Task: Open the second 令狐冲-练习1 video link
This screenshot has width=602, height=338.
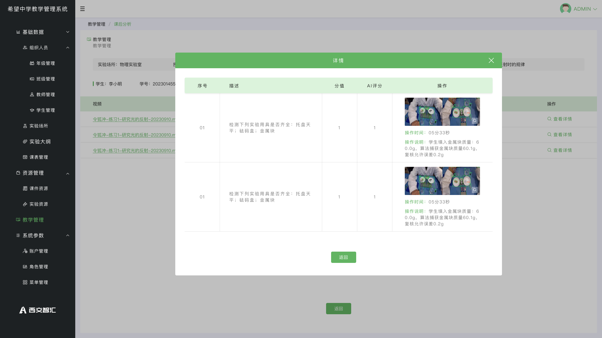Action: tap(134, 135)
